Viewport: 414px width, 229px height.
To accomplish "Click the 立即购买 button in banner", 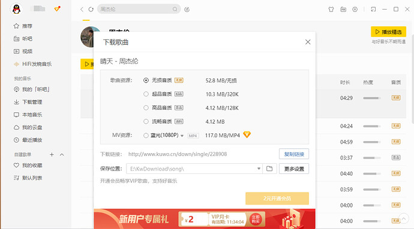I will click(256, 219).
